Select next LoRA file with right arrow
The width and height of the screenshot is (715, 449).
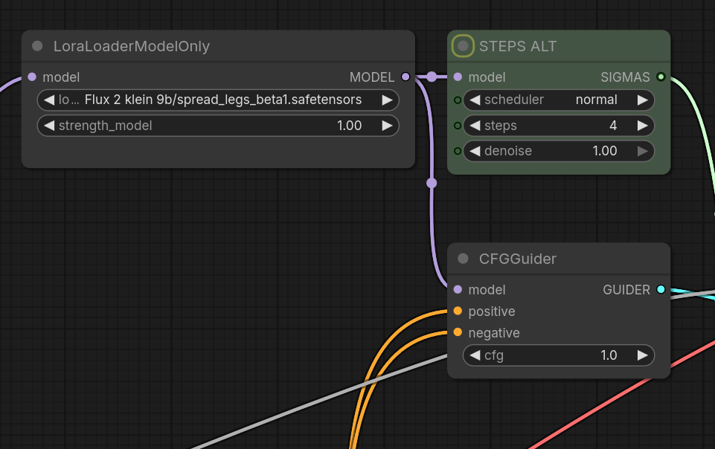(x=387, y=100)
